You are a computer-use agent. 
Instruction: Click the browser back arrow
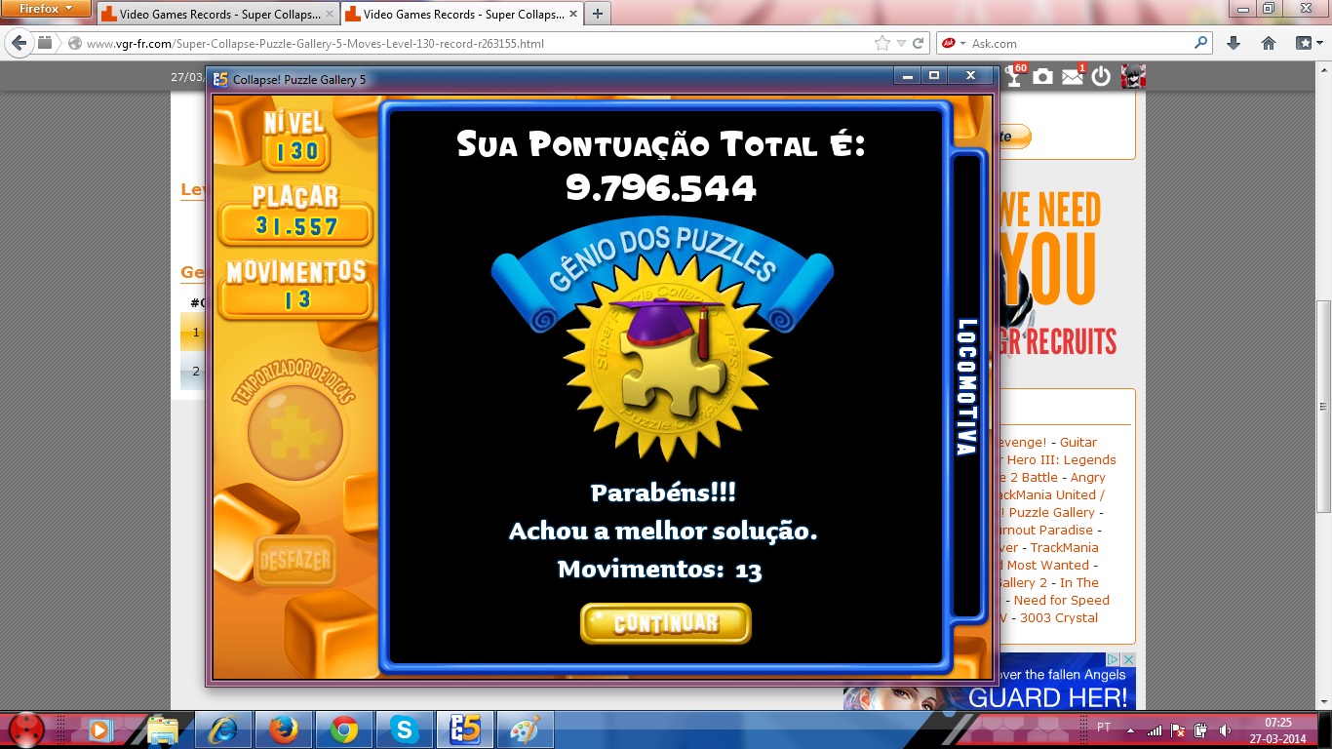[x=19, y=44]
